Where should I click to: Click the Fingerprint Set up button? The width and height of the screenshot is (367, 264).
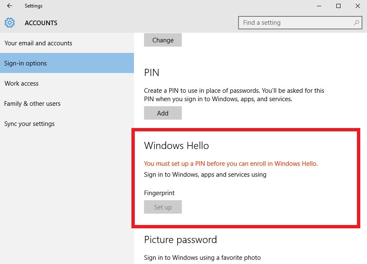click(x=163, y=207)
